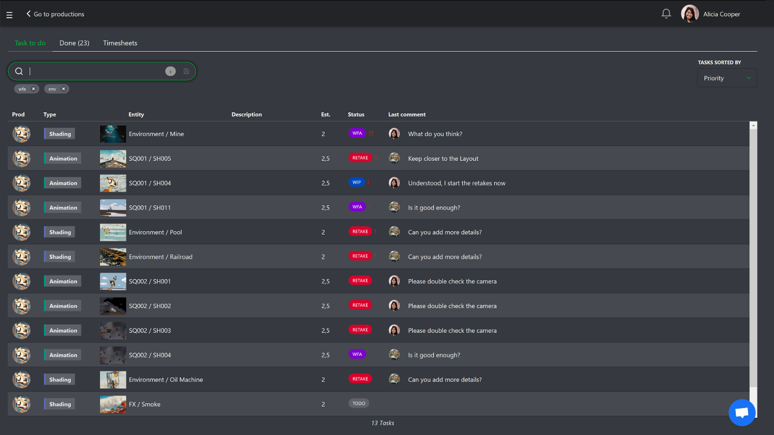The height and width of the screenshot is (435, 774).
Task: Open the Environment / Railroad thumbnail
Action: pyautogui.click(x=113, y=257)
